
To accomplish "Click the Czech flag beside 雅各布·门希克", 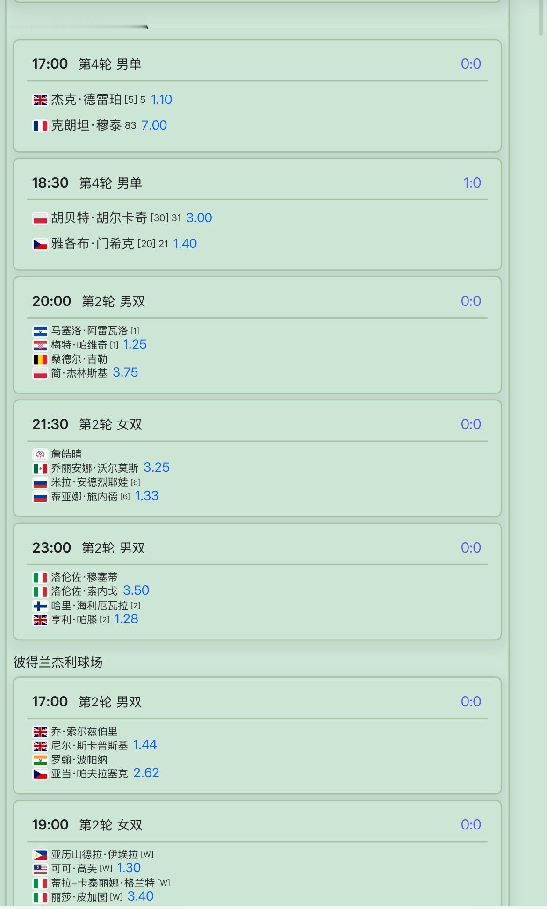I will (x=40, y=244).
